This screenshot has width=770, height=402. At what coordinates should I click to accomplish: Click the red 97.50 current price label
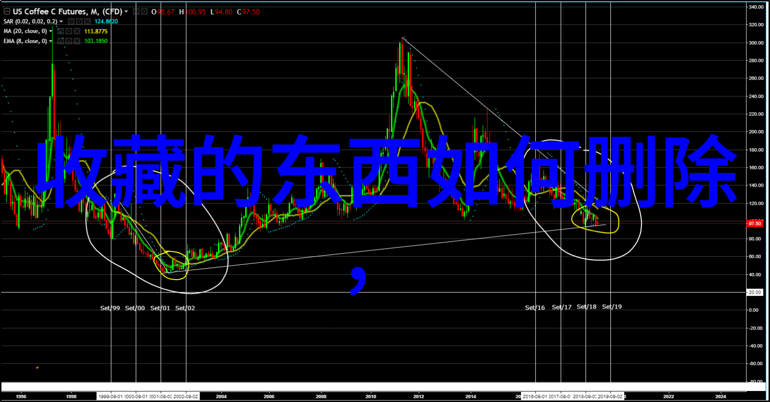[755, 224]
